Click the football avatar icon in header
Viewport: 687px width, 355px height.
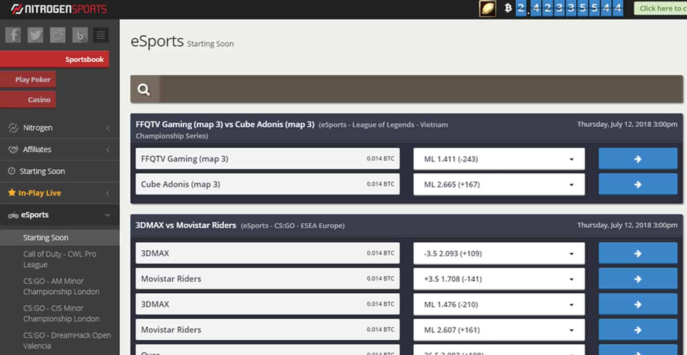pyautogui.click(x=488, y=8)
